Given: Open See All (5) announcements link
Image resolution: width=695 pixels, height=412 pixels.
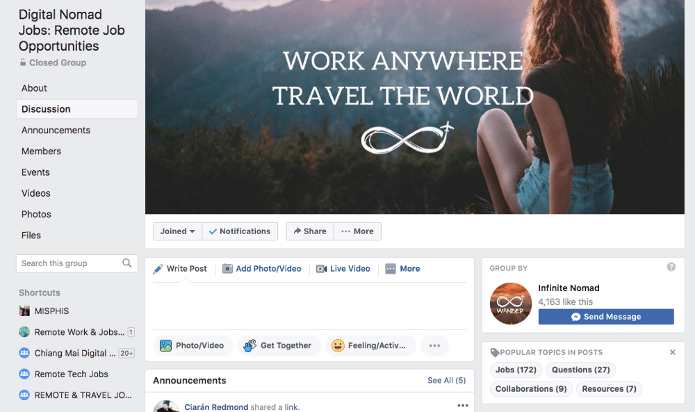Looking at the screenshot, I should [x=446, y=381].
